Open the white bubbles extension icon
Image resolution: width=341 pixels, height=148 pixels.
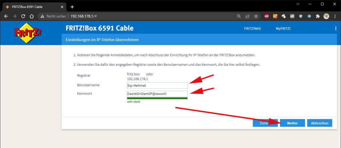(x=284, y=16)
